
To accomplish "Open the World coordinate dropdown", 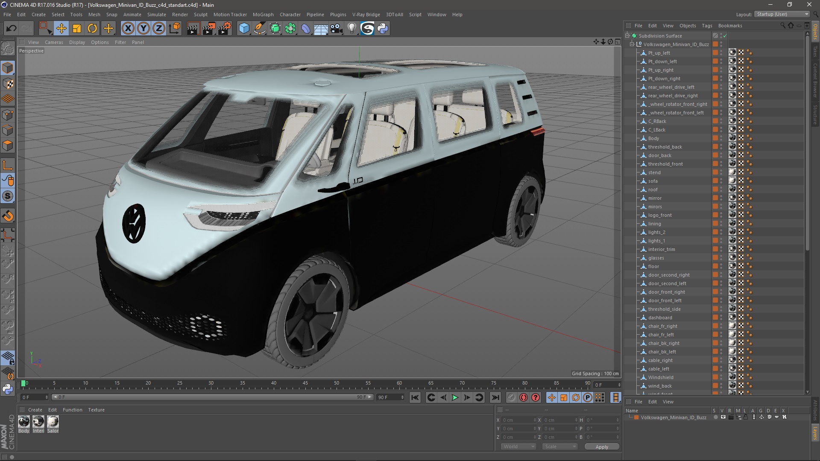I will pos(518,446).
